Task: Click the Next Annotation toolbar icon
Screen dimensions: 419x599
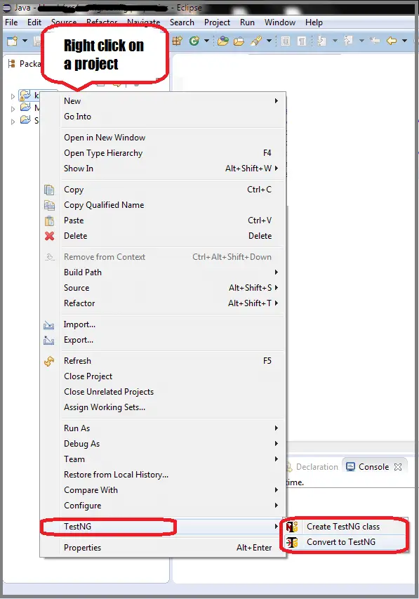Action: pos(322,41)
